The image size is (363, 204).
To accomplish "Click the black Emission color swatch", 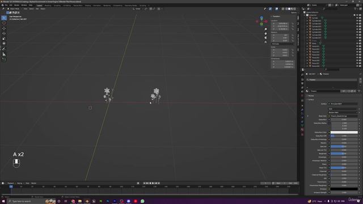I will [344, 189].
